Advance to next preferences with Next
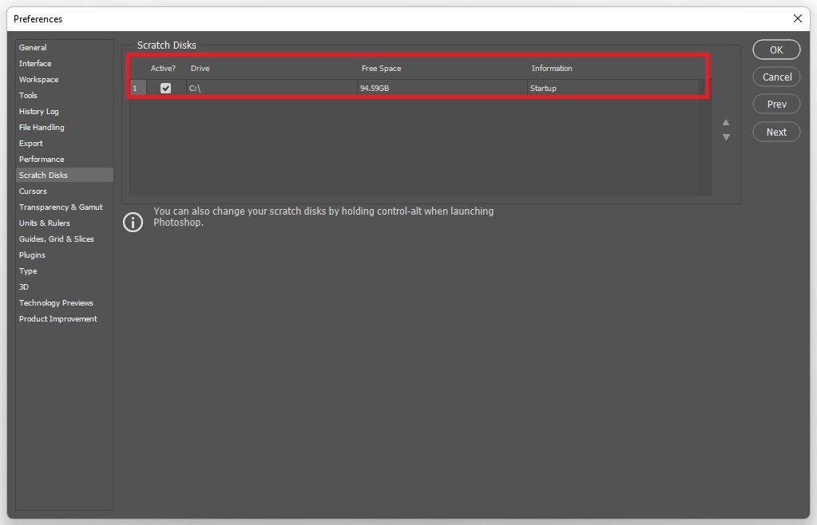The width and height of the screenshot is (817, 525). [x=776, y=132]
